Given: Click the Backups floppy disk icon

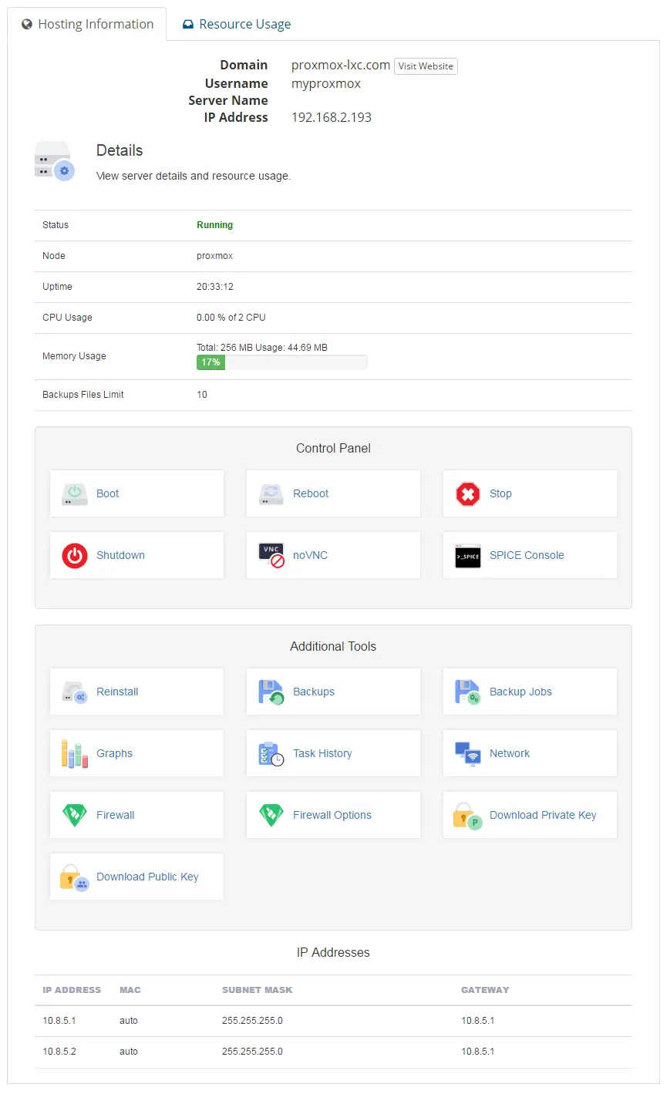Looking at the screenshot, I should [271, 692].
